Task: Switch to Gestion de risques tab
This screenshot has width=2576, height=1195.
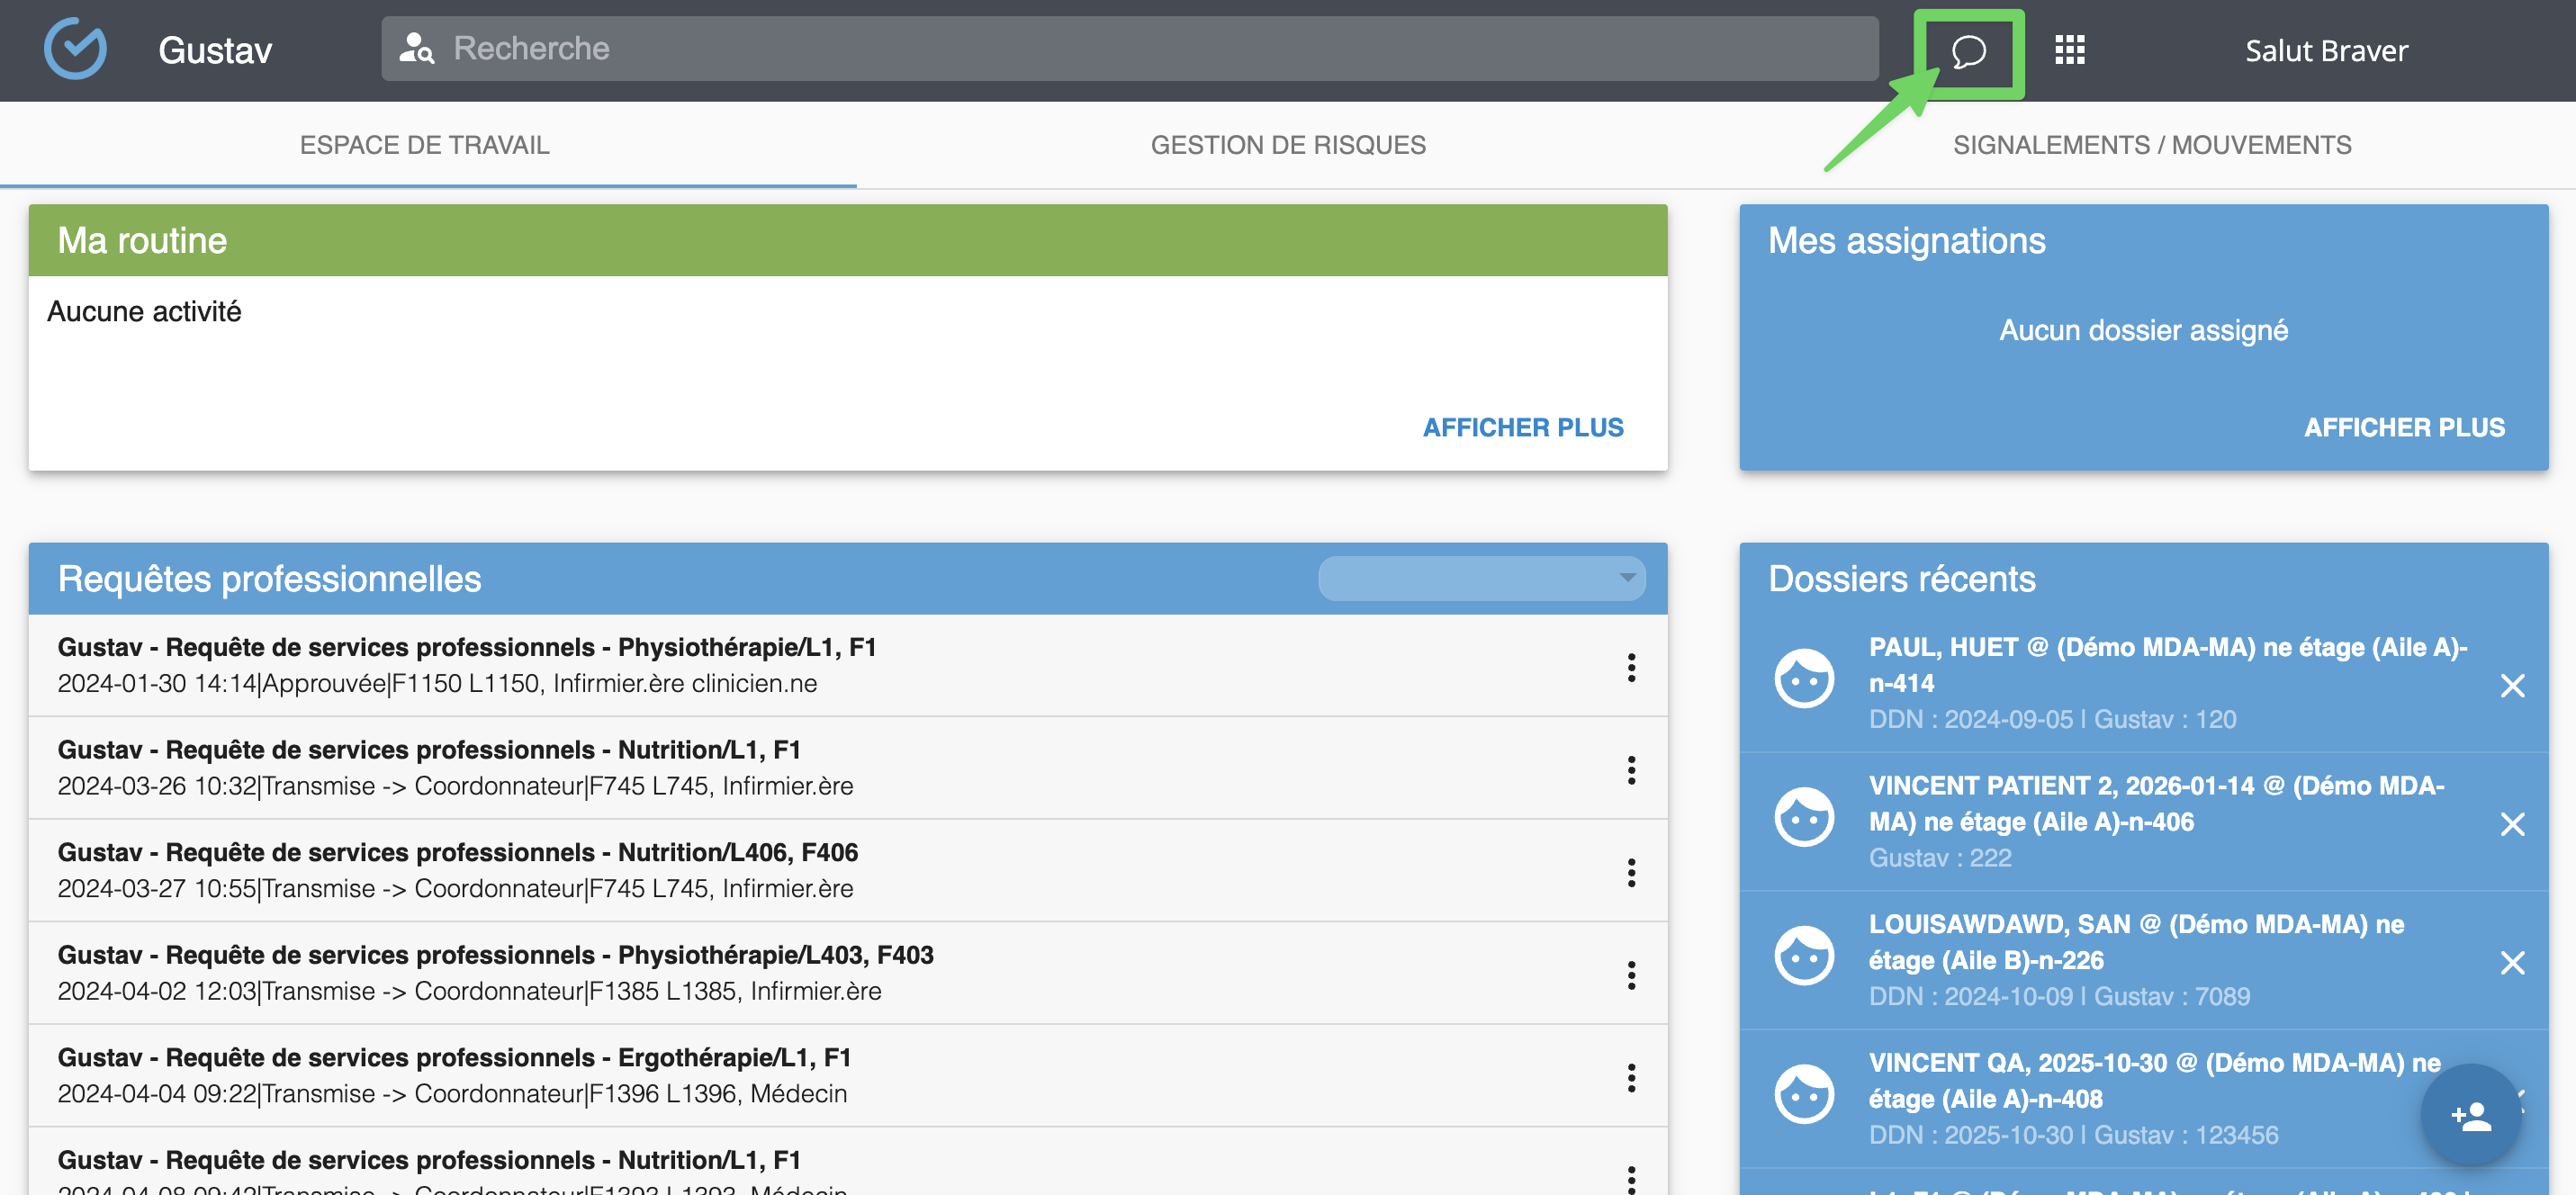Action: point(1287,145)
